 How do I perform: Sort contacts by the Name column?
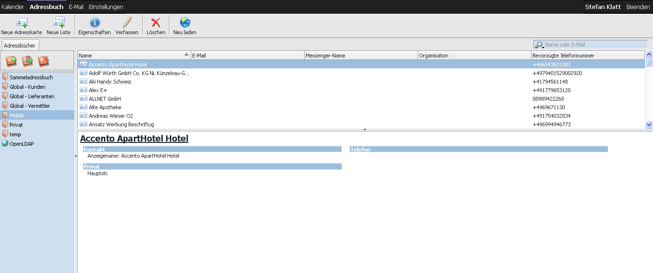(x=134, y=56)
